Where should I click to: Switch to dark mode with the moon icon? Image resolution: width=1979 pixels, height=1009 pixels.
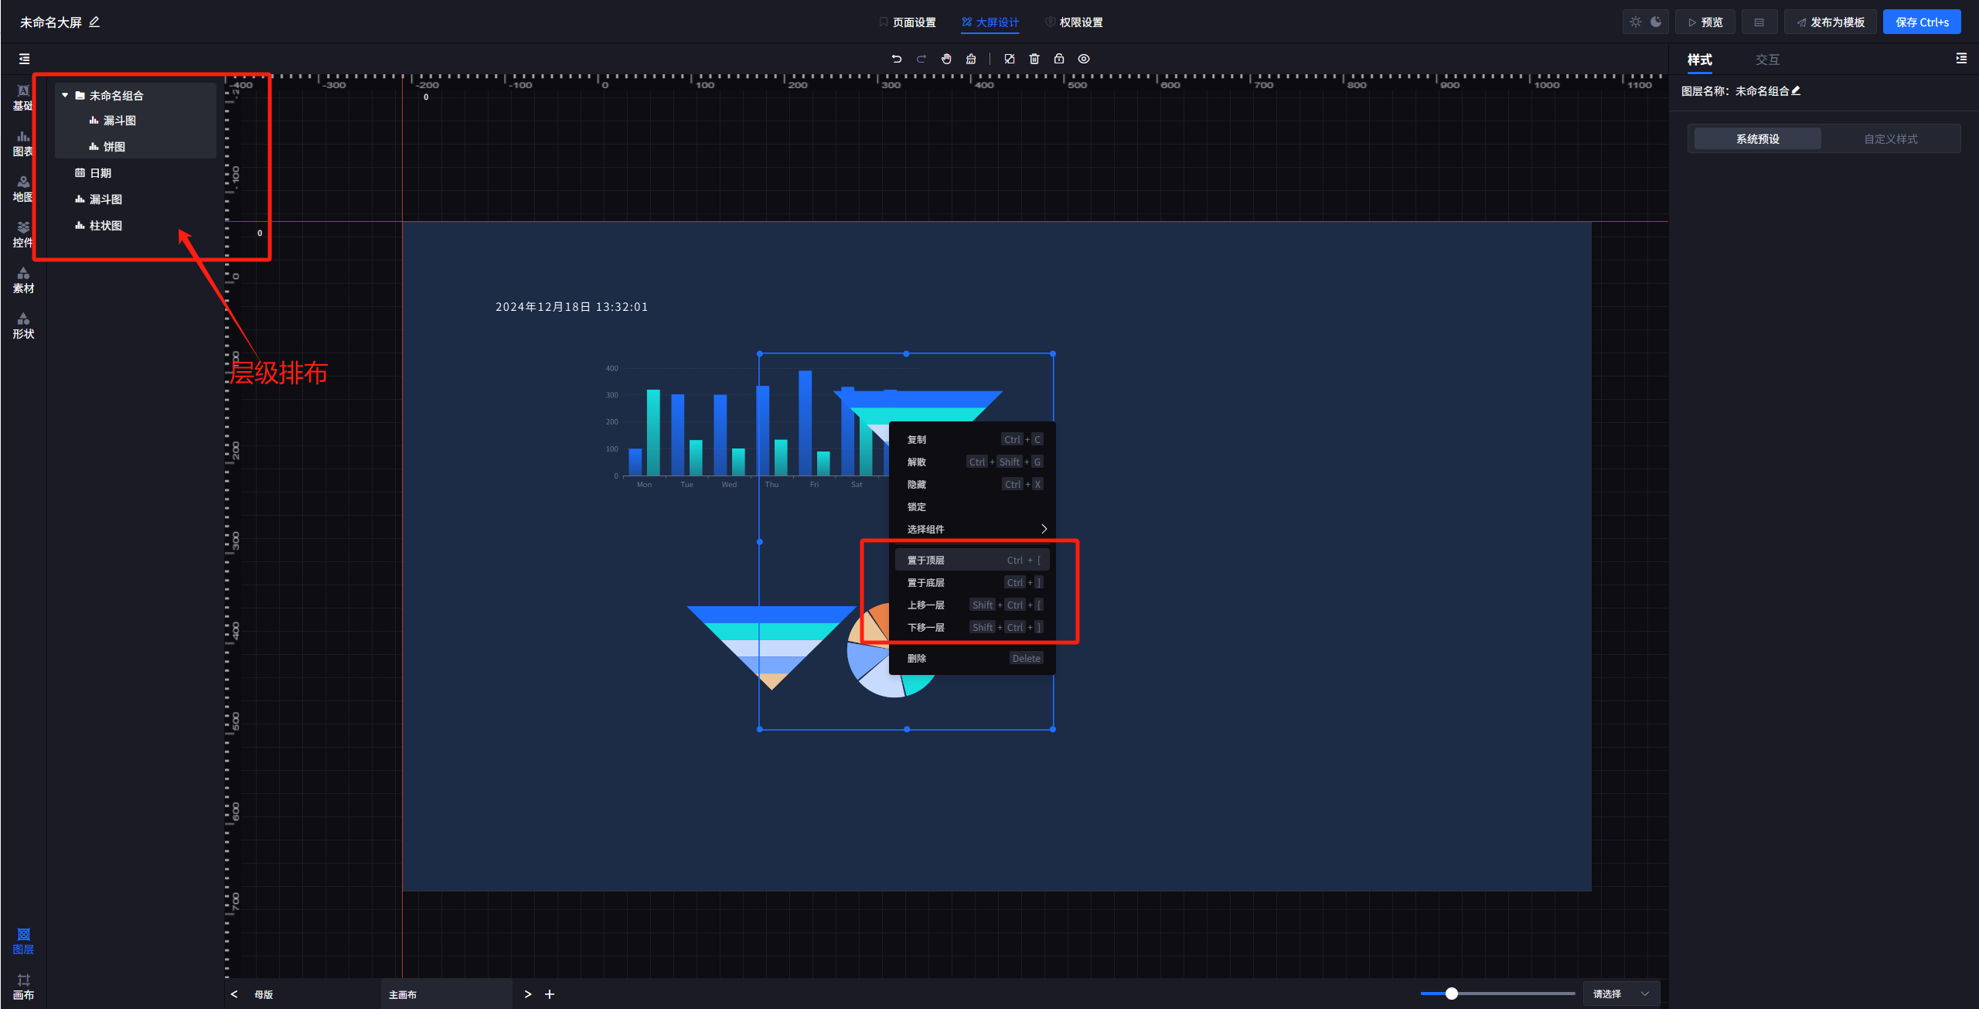coord(1656,22)
